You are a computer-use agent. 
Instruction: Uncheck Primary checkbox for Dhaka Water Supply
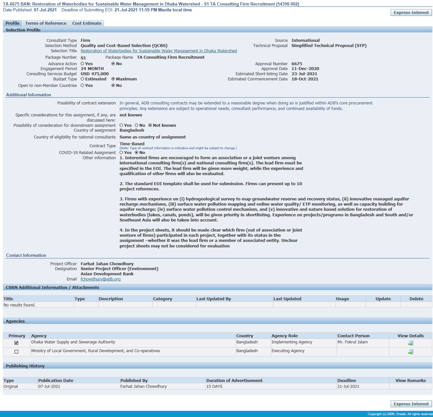[17, 343]
